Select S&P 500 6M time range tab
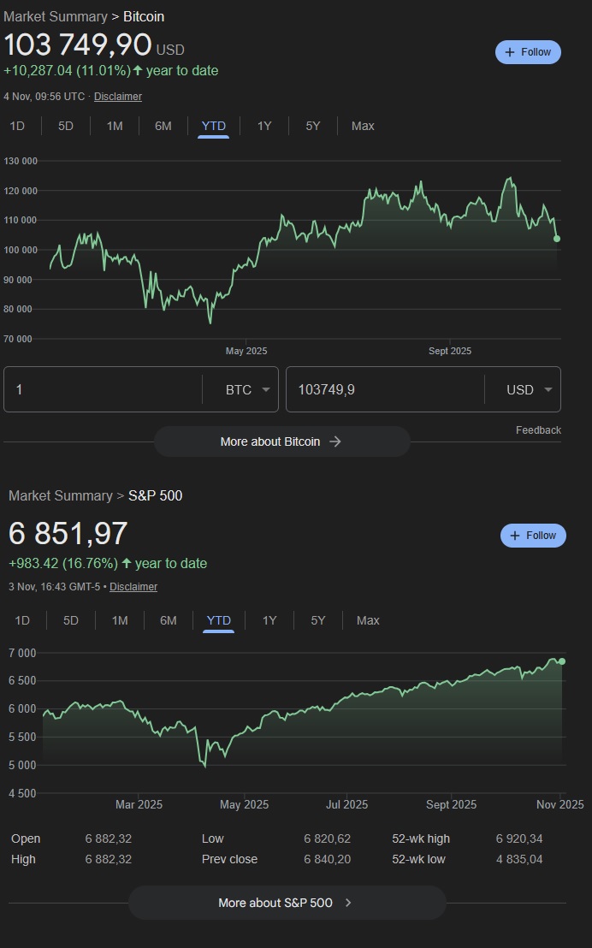 click(x=169, y=620)
